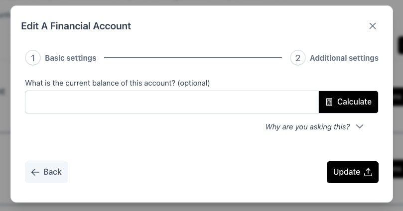Viewport: 403px width, 211px height.
Task: Go back with the Back button
Action: point(46,172)
